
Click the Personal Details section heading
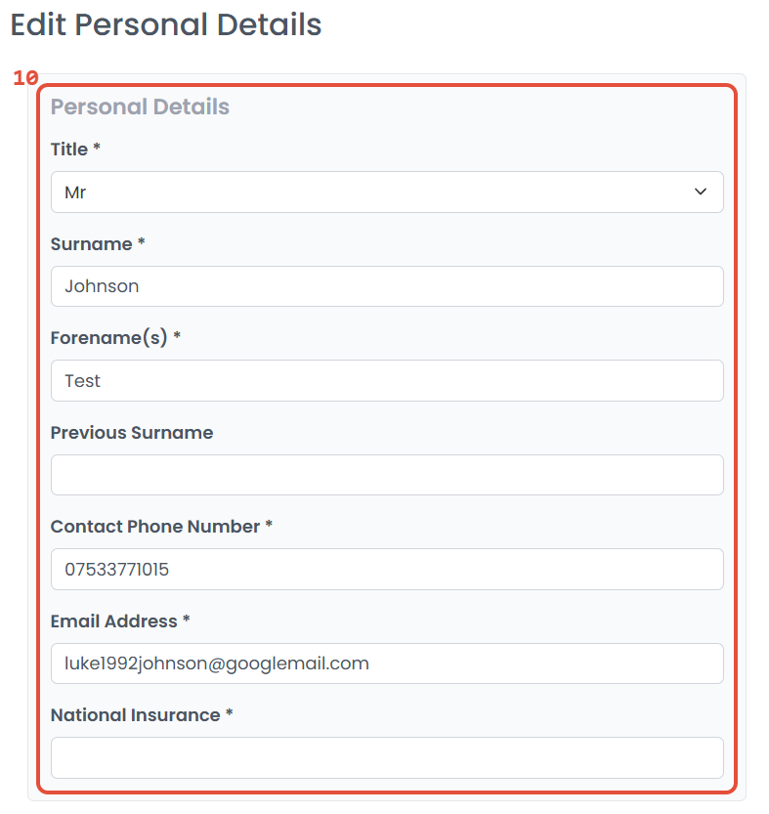[140, 107]
